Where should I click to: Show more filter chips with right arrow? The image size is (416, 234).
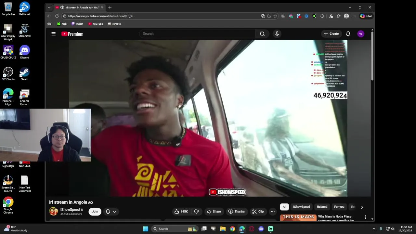(x=362, y=207)
